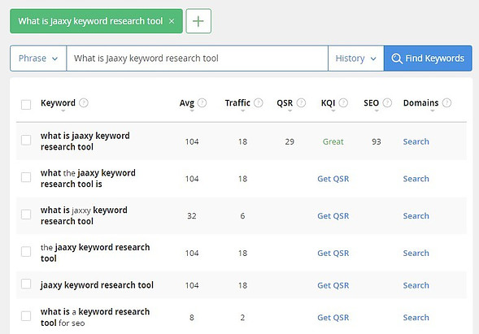Get QSR for 'jaaxy keyword research tool' row
The width and height of the screenshot is (479, 334).
point(333,285)
